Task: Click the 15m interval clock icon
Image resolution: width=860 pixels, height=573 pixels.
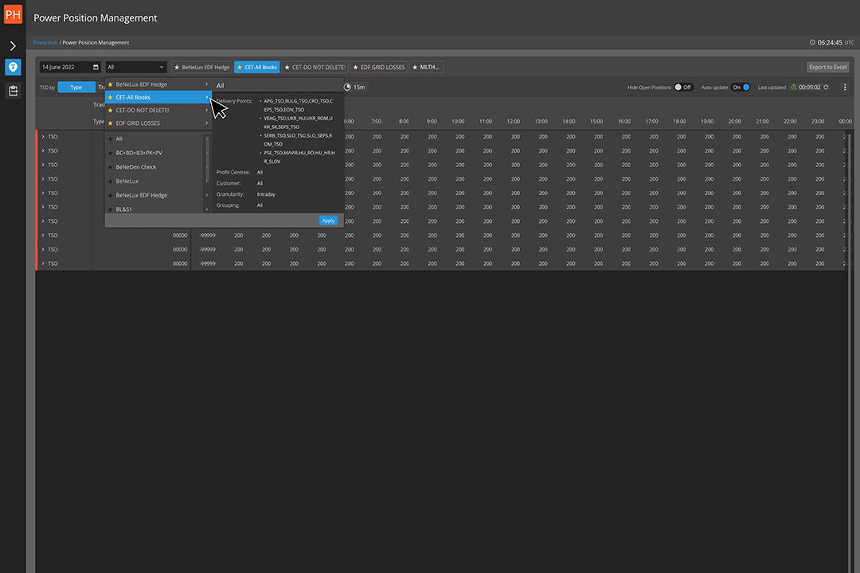Action: coord(348,88)
